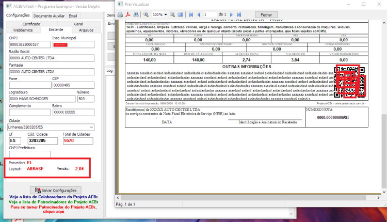The width and height of the screenshot is (387, 222).
Task: Toggle full-page view icon in preview
Action: [x=181, y=14]
